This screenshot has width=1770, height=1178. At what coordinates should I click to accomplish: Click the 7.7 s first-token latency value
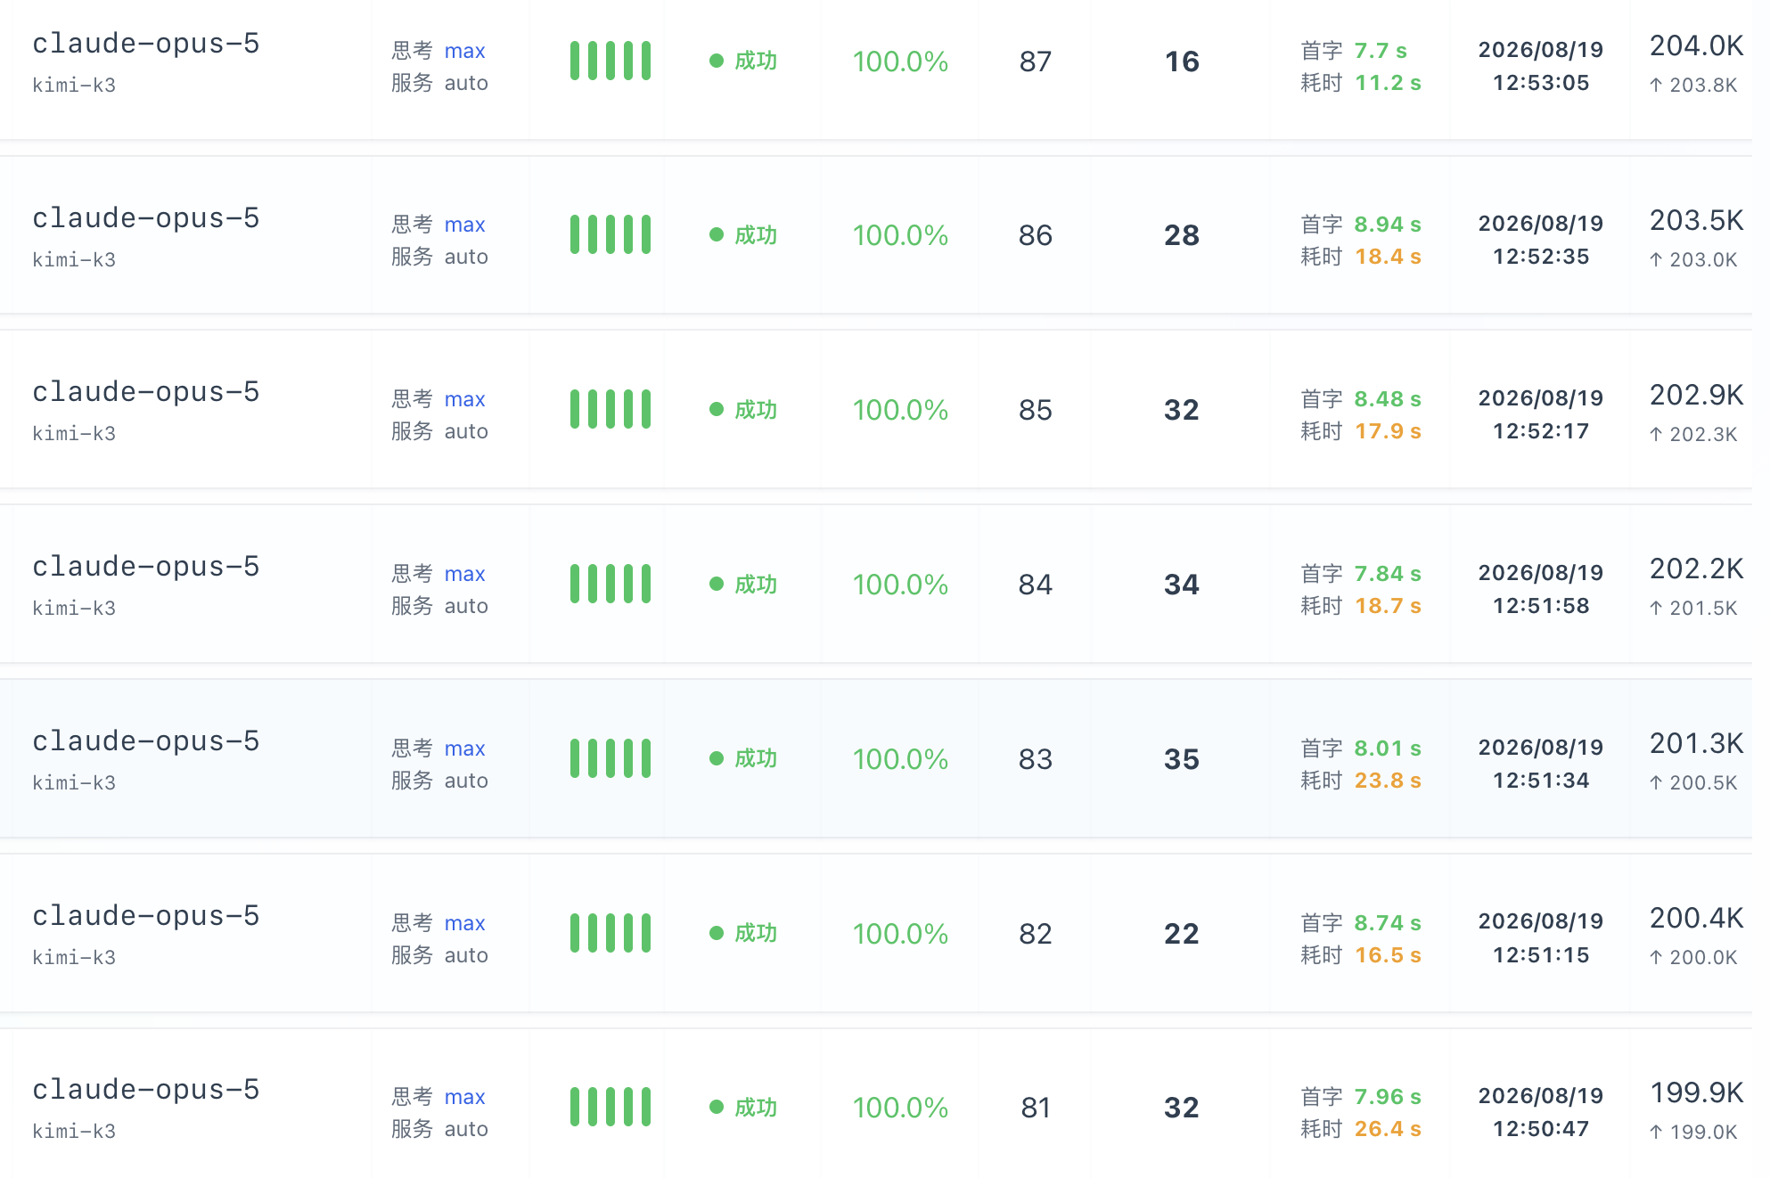(x=1381, y=51)
